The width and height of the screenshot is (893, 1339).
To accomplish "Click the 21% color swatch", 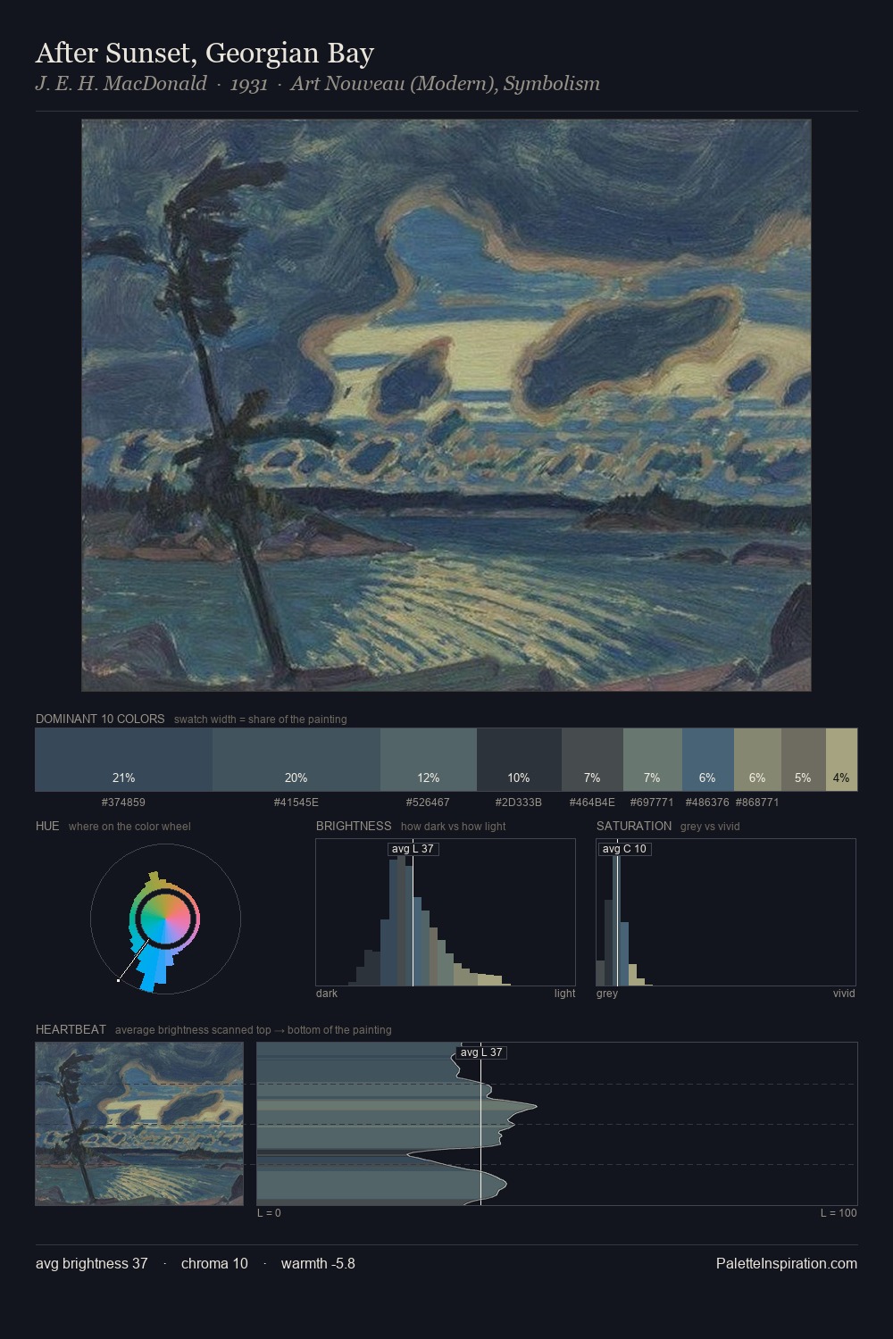I will 123,760.
